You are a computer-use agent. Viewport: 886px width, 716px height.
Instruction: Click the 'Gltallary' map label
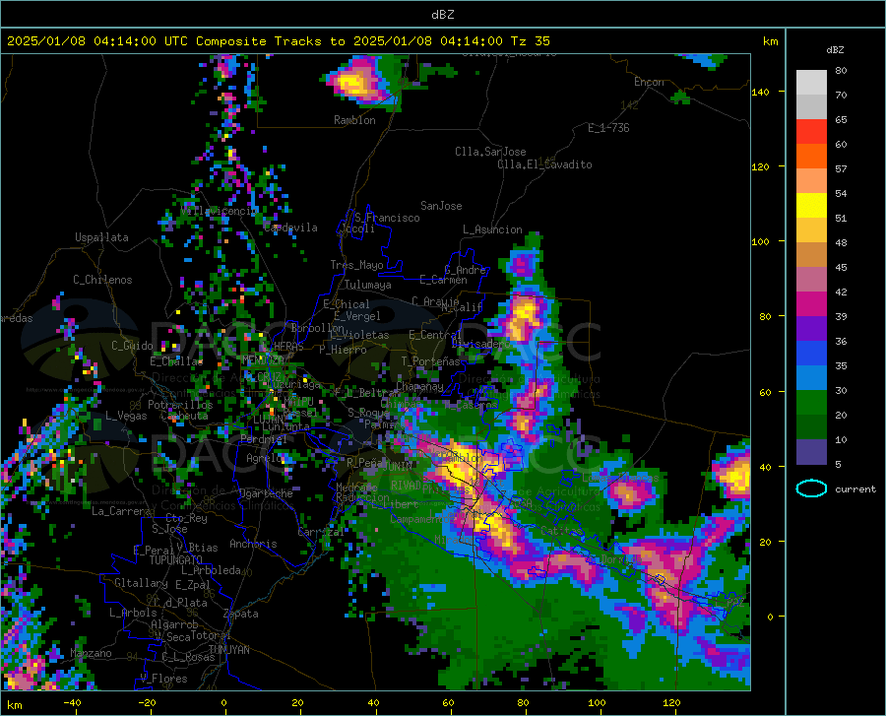[x=141, y=583]
